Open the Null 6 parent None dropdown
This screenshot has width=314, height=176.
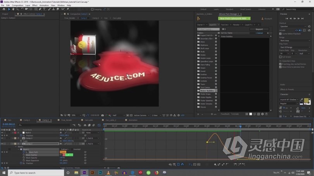click(93, 133)
